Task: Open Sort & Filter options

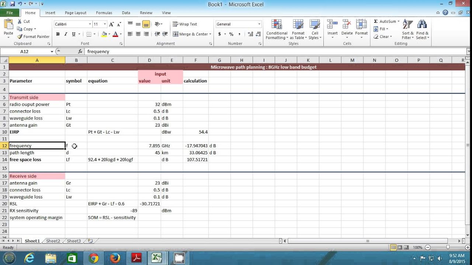Action: 408,29
